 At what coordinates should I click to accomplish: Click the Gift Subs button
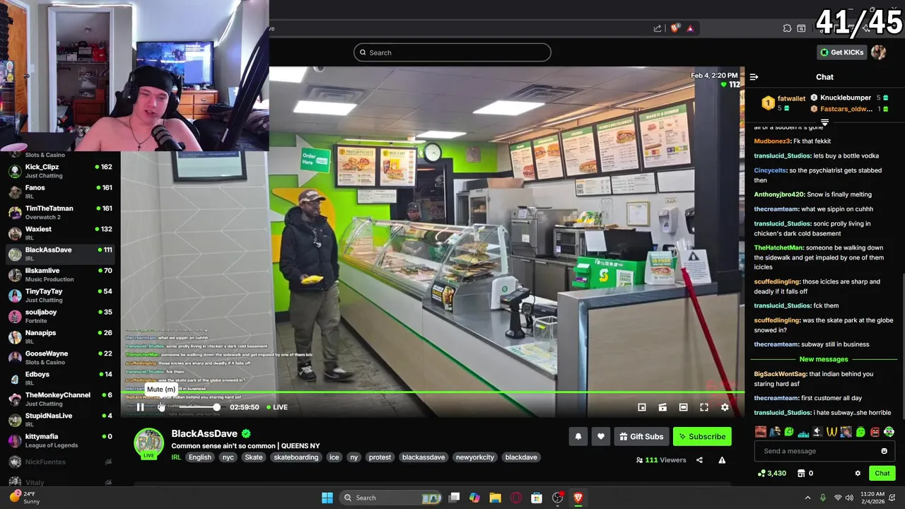click(641, 437)
